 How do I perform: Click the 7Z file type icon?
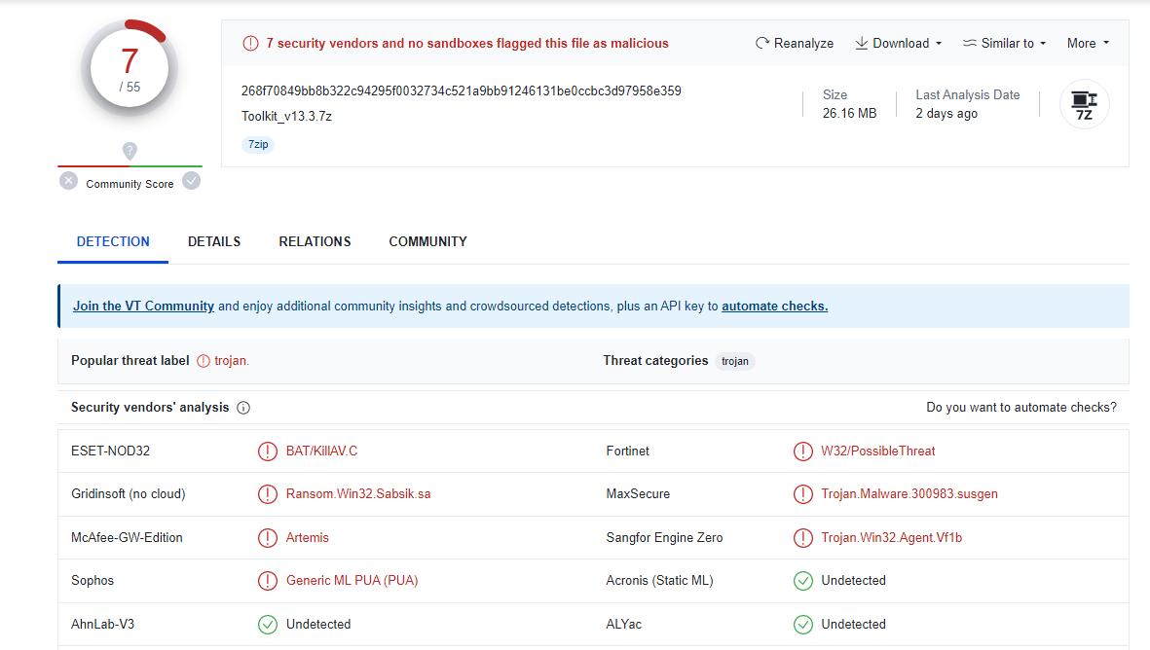pyautogui.click(x=1084, y=104)
